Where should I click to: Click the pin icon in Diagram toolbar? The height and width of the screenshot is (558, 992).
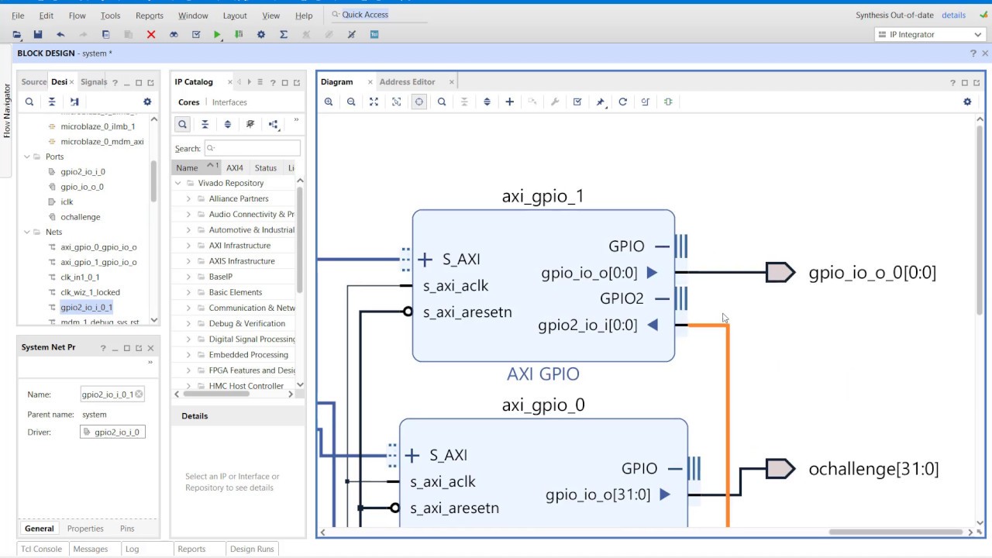click(x=600, y=102)
